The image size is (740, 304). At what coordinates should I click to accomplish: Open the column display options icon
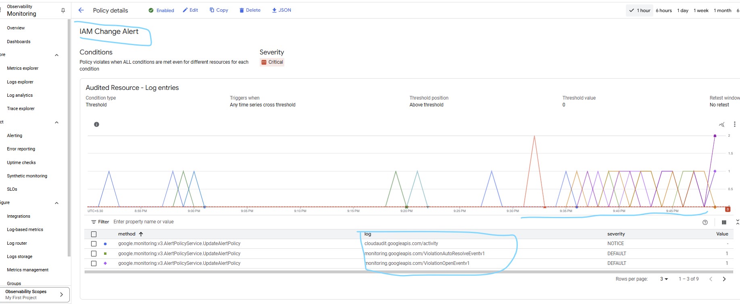[x=724, y=222]
